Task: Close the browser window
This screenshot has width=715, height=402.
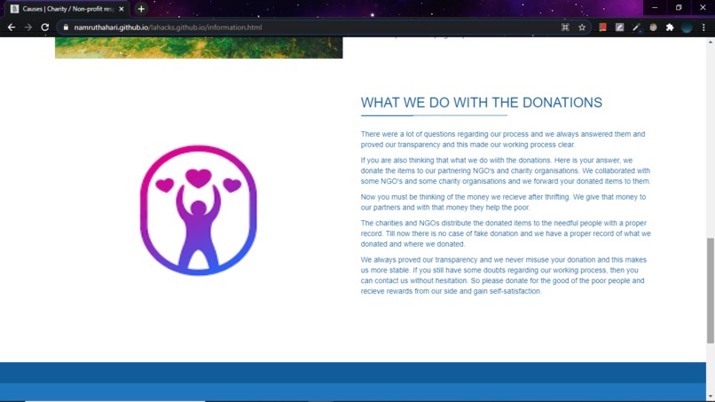Action: click(x=703, y=8)
